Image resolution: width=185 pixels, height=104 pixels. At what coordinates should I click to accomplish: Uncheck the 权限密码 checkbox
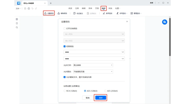click(64, 46)
